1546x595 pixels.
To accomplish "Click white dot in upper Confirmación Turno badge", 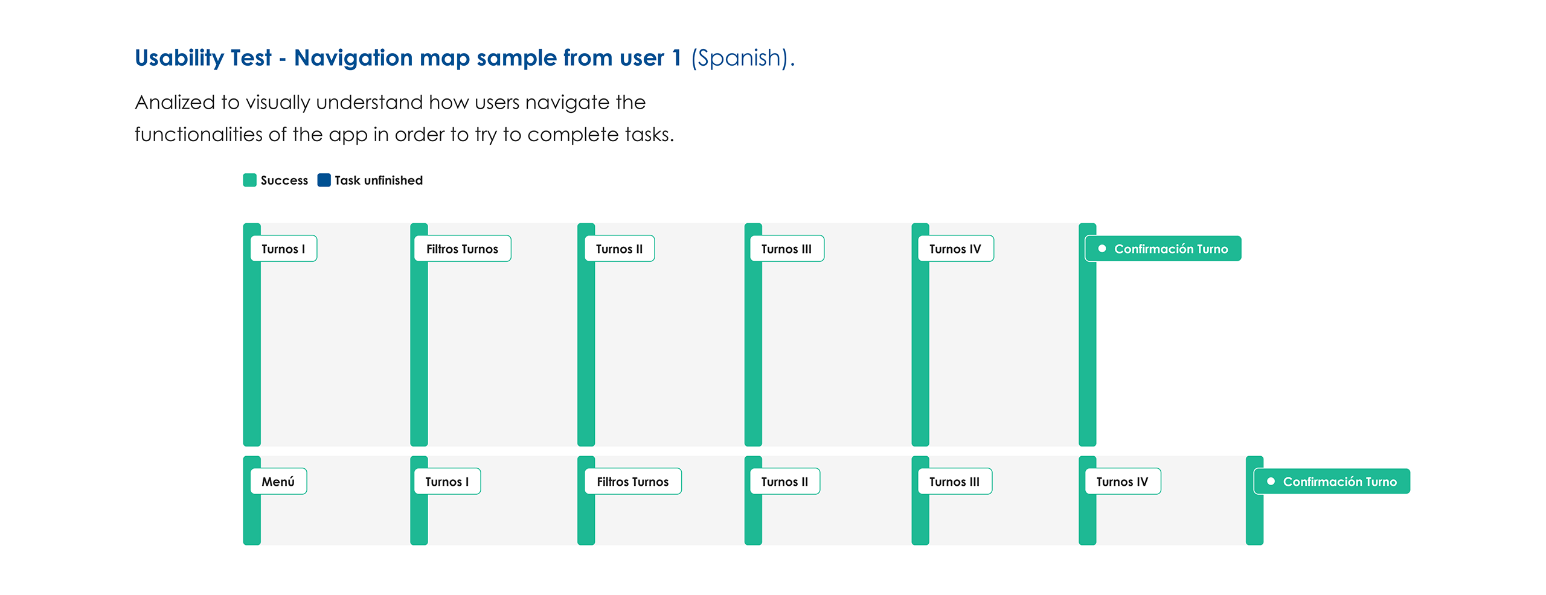I will pyautogui.click(x=1102, y=248).
